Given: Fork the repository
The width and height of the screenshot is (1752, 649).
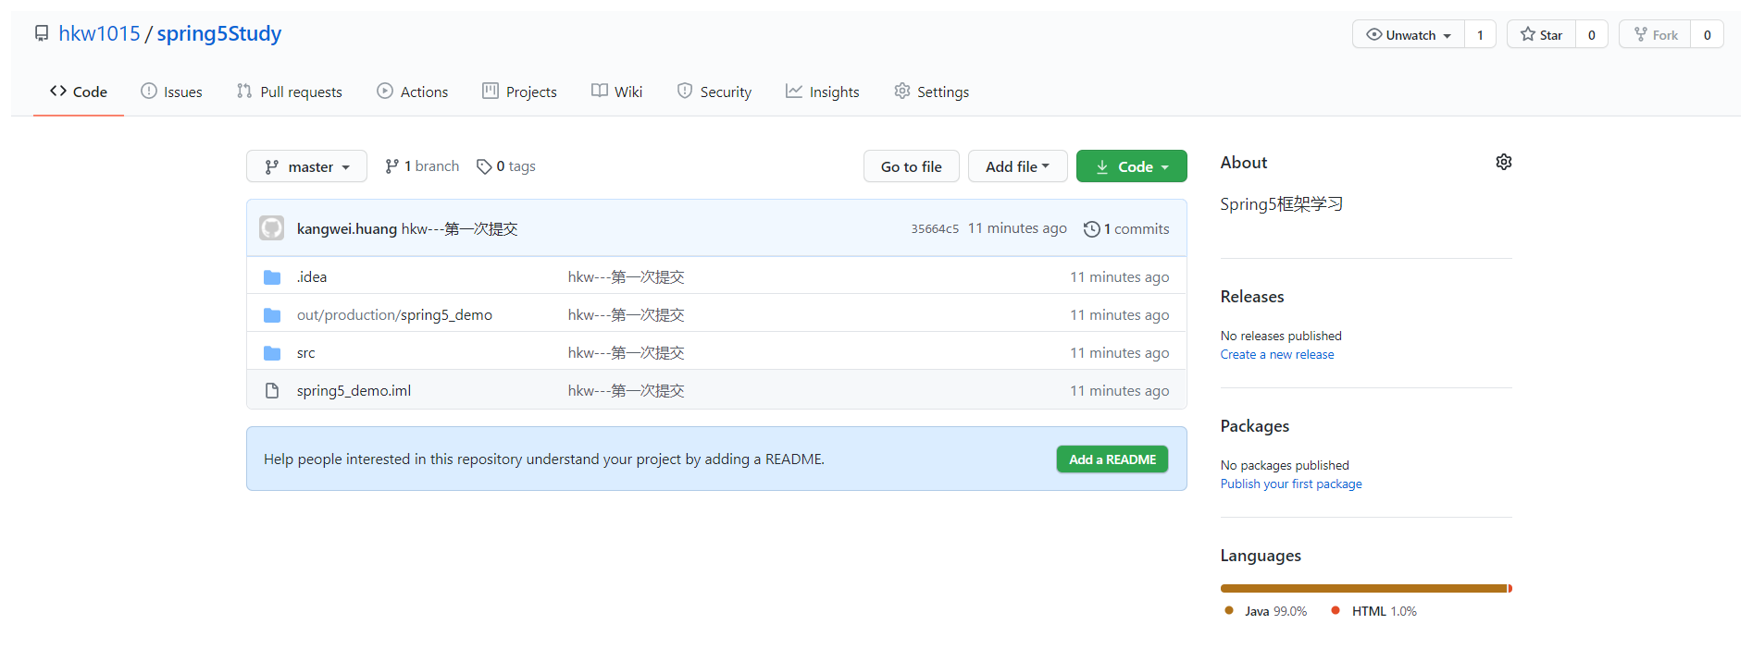Looking at the screenshot, I should [1656, 34].
